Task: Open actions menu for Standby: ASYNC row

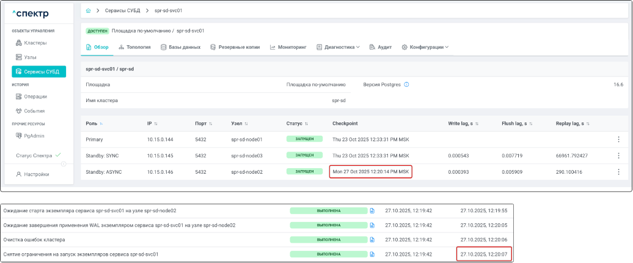Action: pyautogui.click(x=618, y=172)
